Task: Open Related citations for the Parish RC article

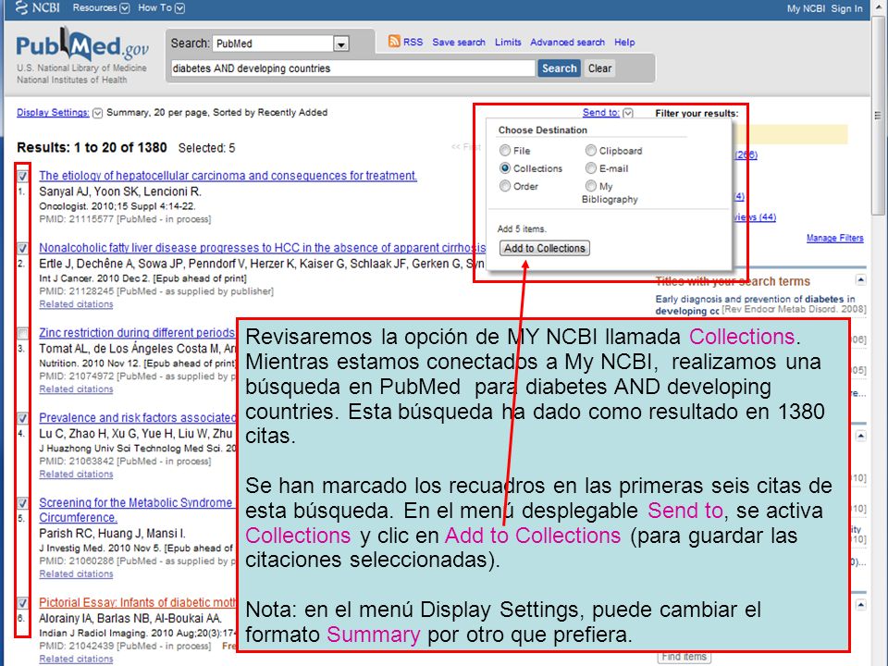Action: pos(76,573)
